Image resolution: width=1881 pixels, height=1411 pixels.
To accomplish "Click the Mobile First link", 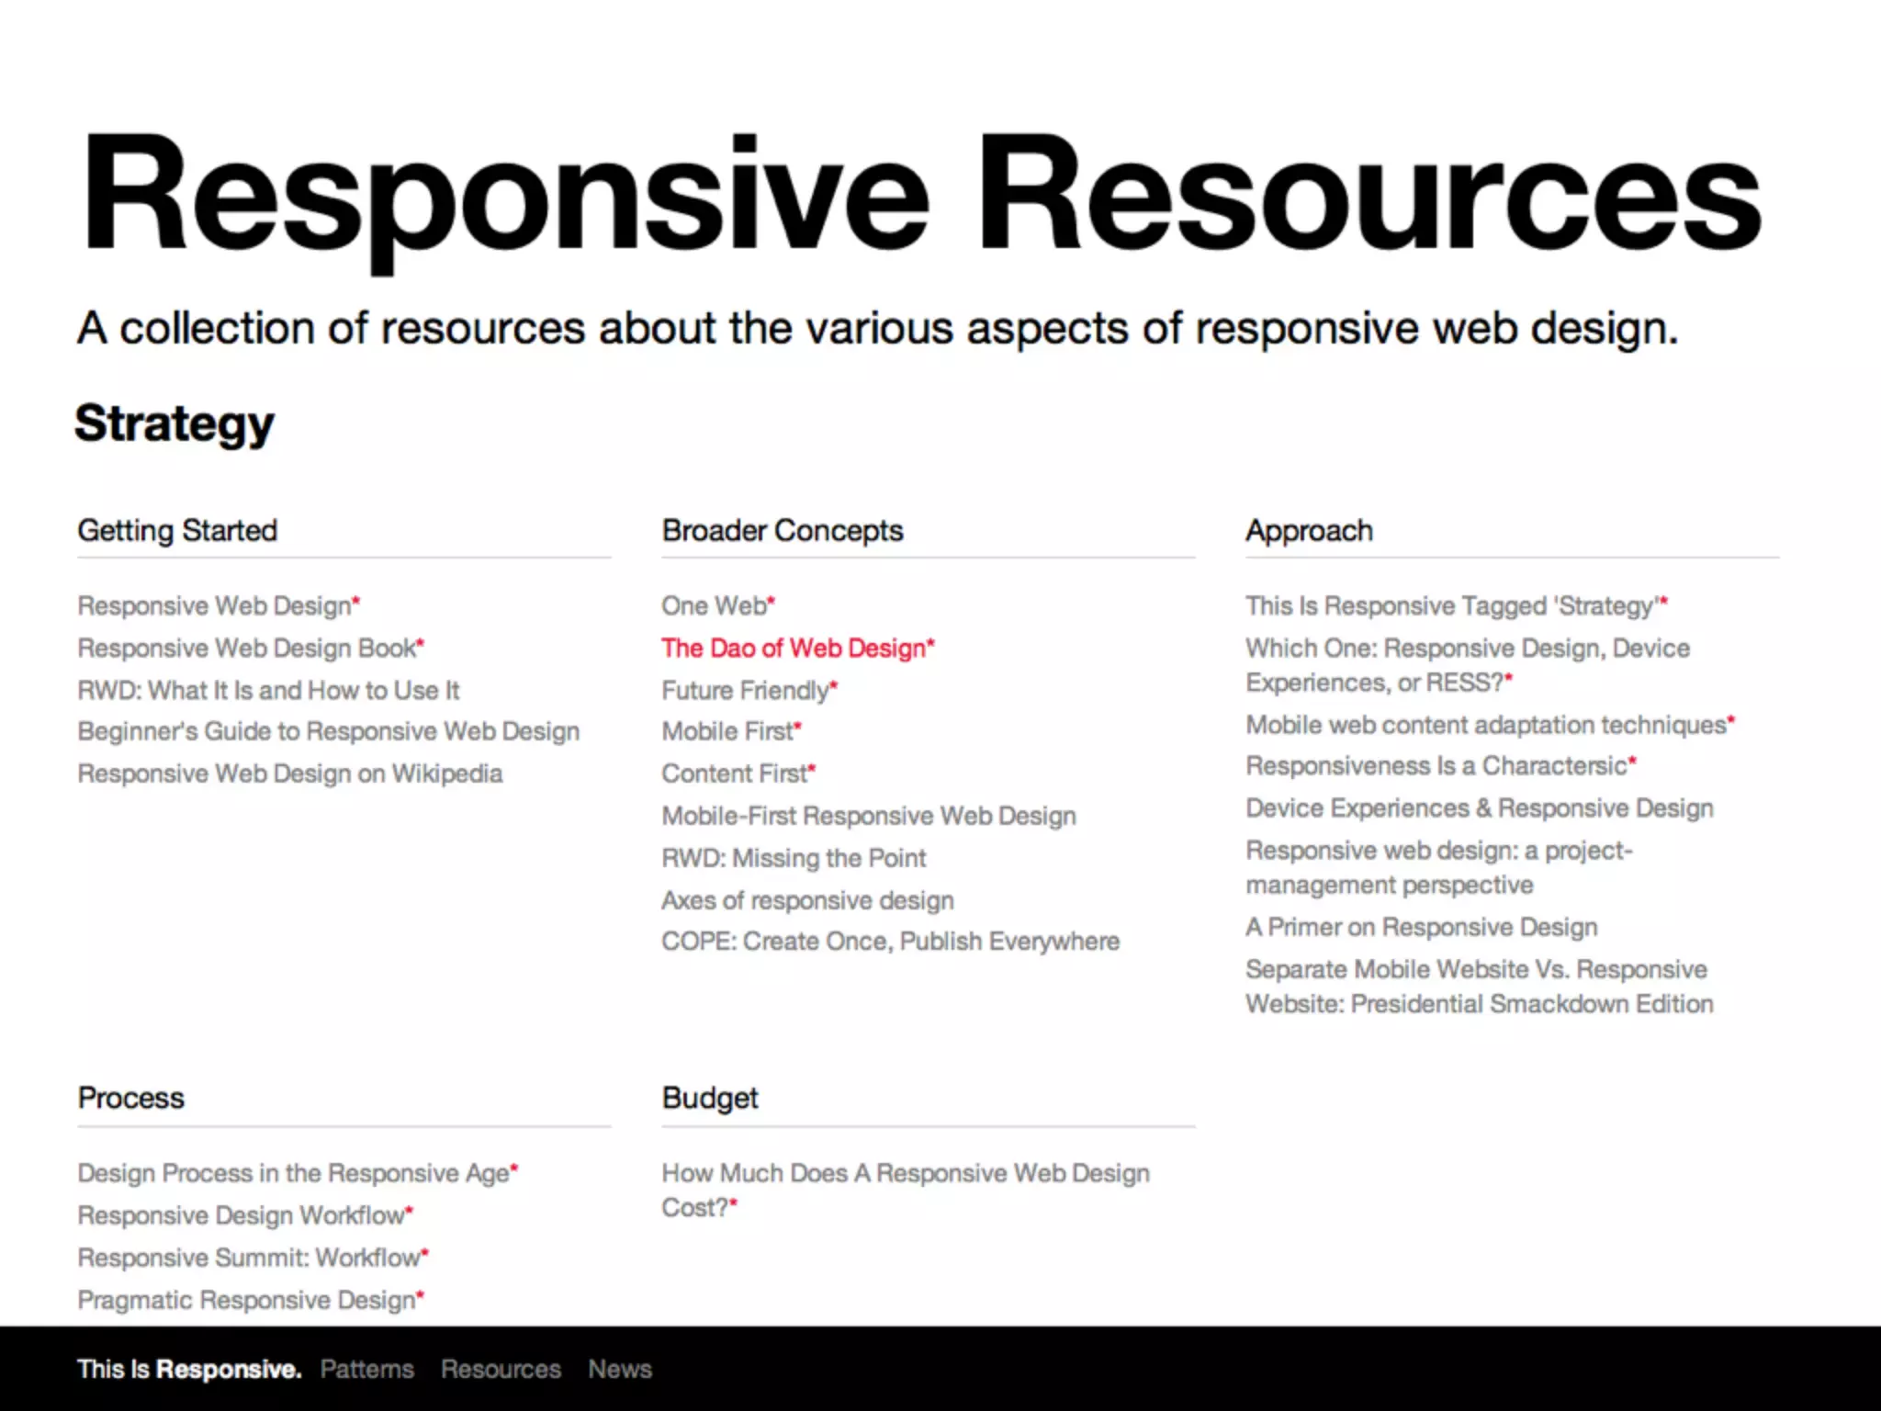I will click(x=727, y=732).
